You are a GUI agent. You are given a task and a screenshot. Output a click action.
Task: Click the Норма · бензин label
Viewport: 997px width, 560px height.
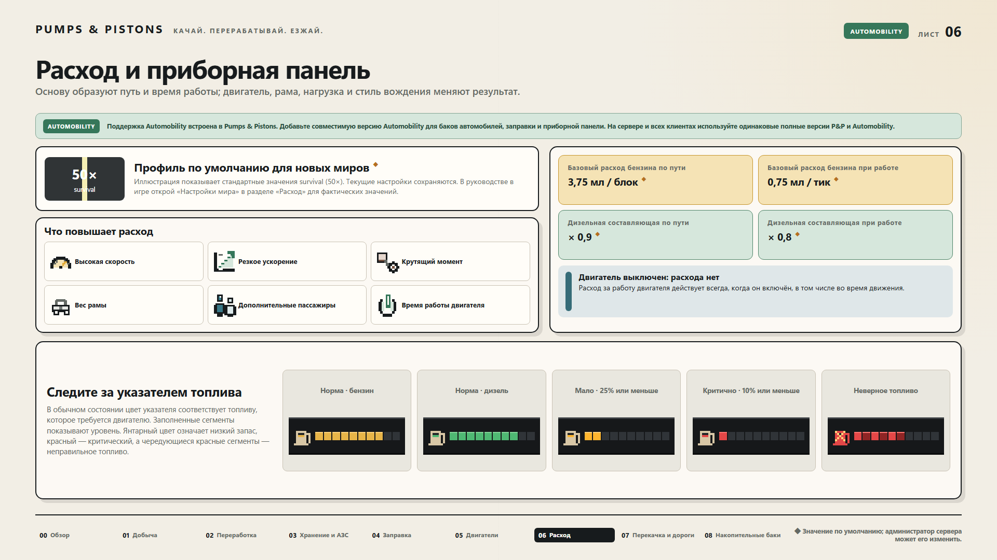pyautogui.click(x=347, y=390)
